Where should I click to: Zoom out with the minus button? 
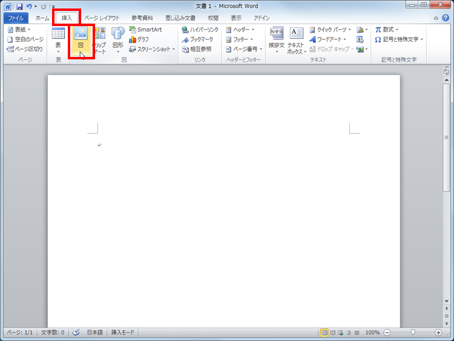coord(387,333)
